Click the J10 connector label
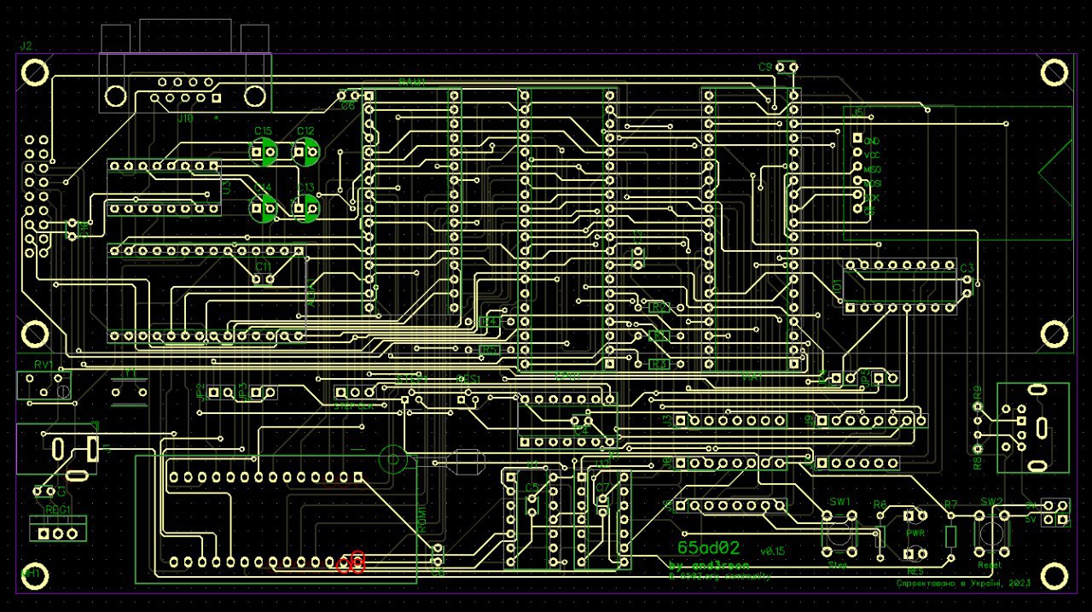Screen dimensions: 1092x612 tap(184, 119)
